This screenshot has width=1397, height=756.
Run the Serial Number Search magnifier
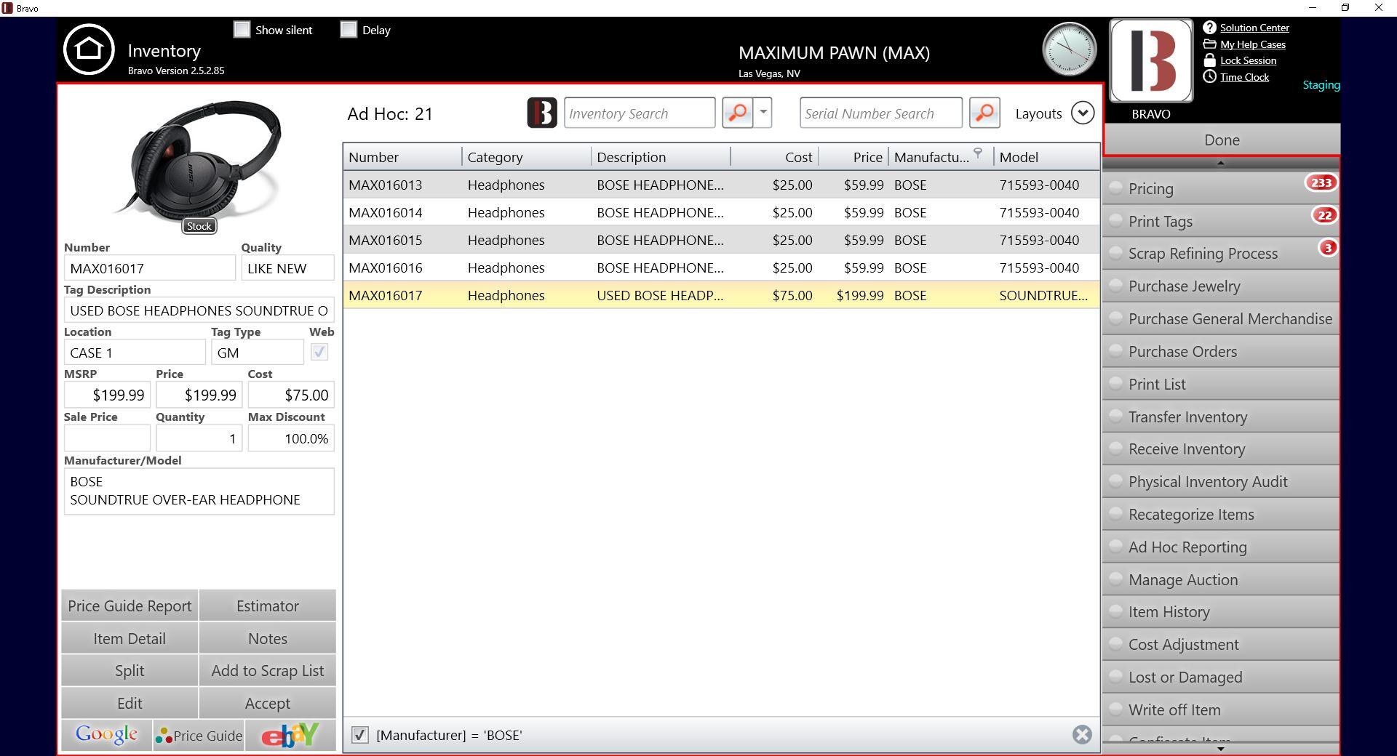tap(984, 113)
